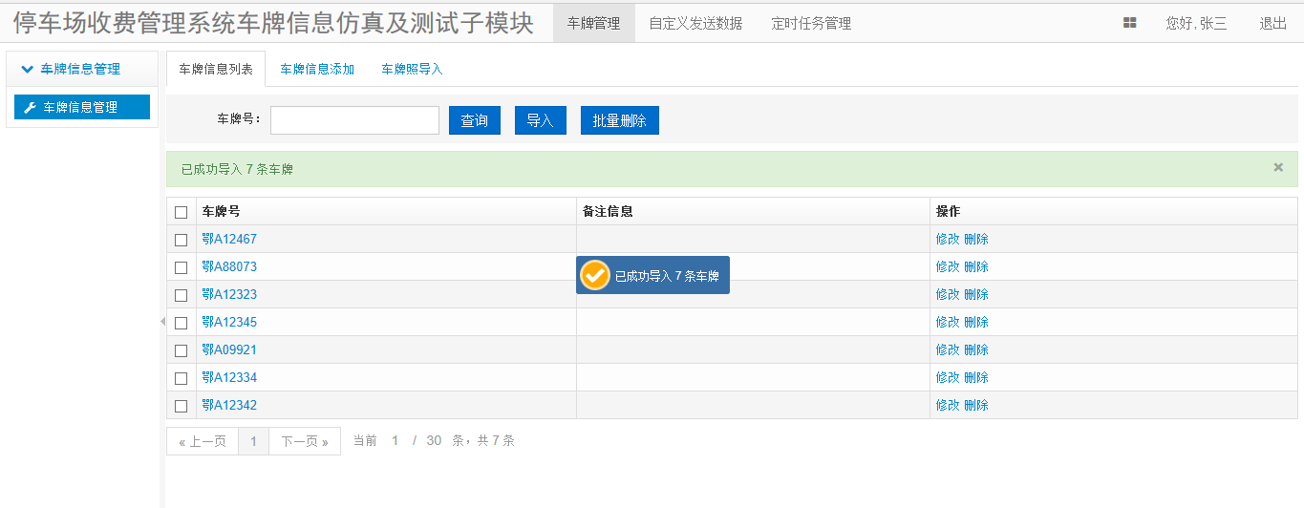The height and width of the screenshot is (508, 1304).
Task: Check the box for plate 鄂A09921
Action: [x=182, y=350]
